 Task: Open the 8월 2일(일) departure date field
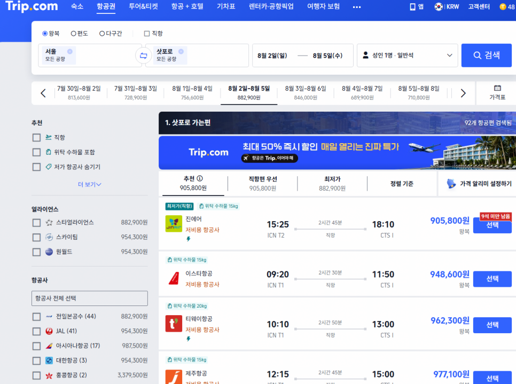(272, 56)
